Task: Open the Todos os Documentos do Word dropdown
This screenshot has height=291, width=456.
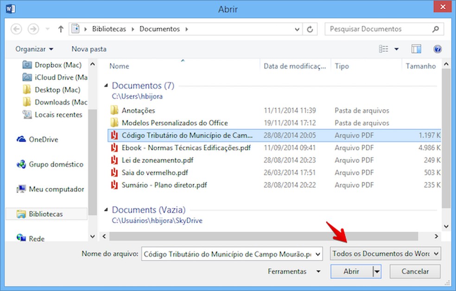Action: [385, 254]
